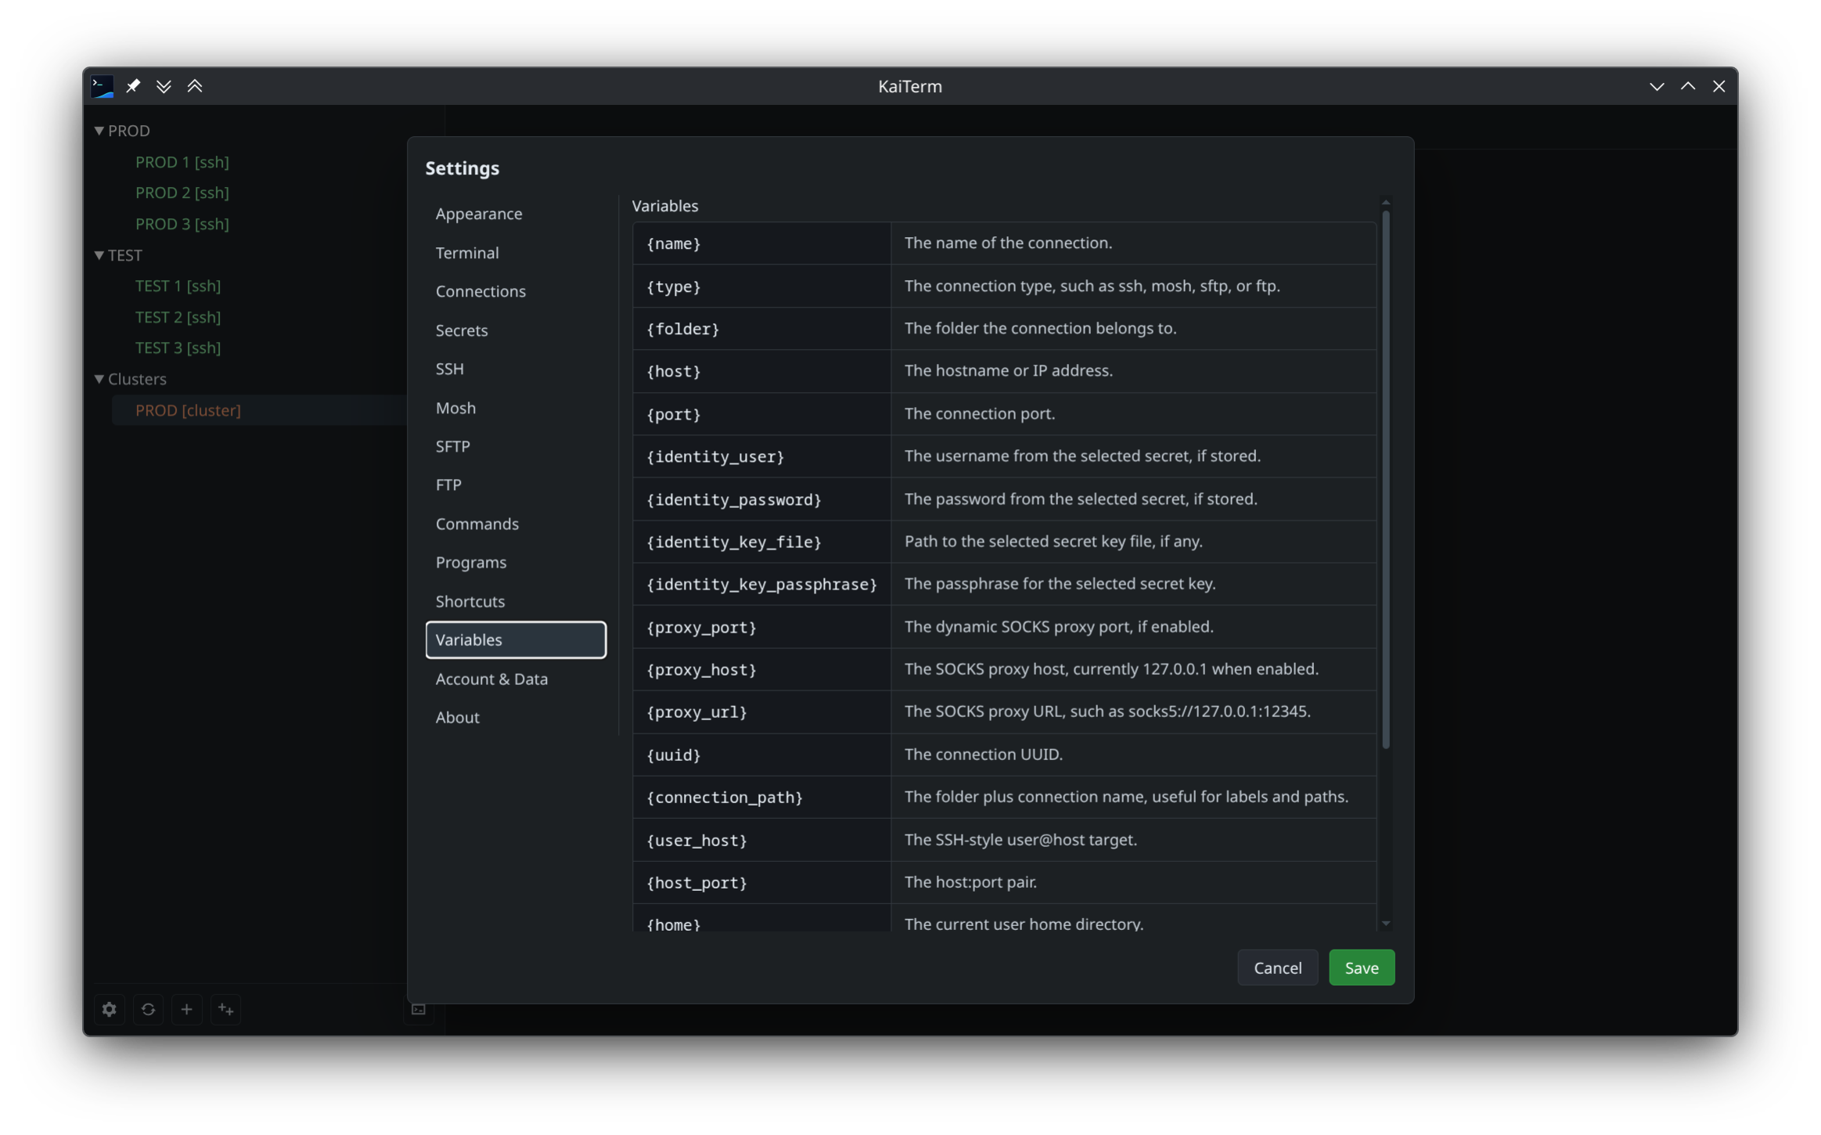This screenshot has height=1135, width=1821.
Task: Click 'The host:port pair.' description
Action: (x=970, y=882)
